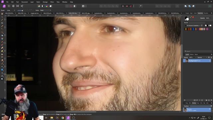This screenshot has height=120, width=213.
Task: Select the Move tool
Action: point(2,17)
